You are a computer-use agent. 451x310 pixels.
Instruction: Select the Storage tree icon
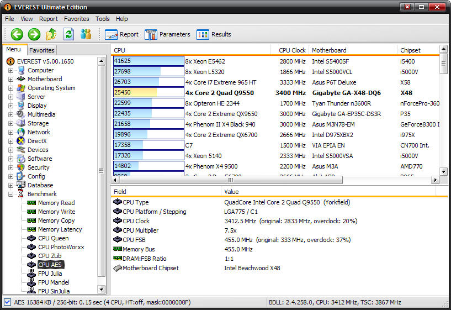(21, 123)
